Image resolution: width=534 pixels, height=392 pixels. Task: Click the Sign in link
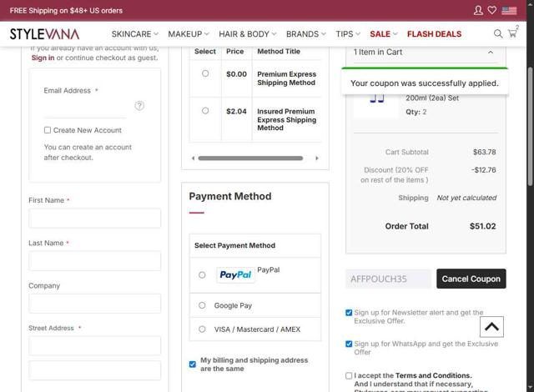click(43, 58)
